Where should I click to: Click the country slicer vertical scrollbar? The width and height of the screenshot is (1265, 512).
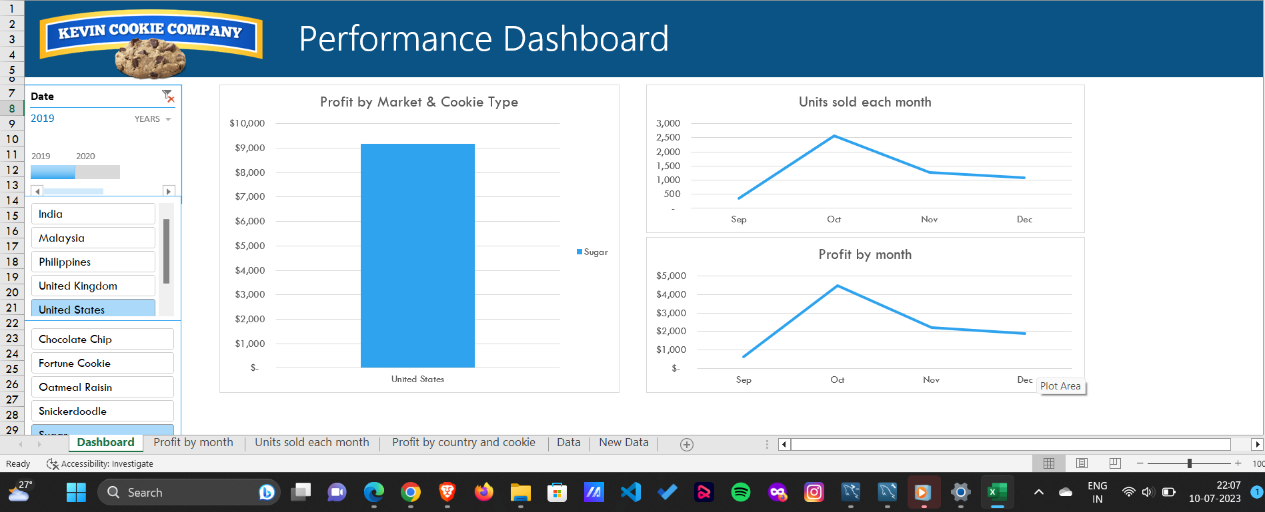click(x=167, y=252)
